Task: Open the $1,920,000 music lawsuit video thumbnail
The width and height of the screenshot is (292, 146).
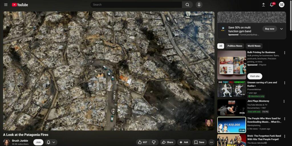Action: pyautogui.click(x=232, y=125)
